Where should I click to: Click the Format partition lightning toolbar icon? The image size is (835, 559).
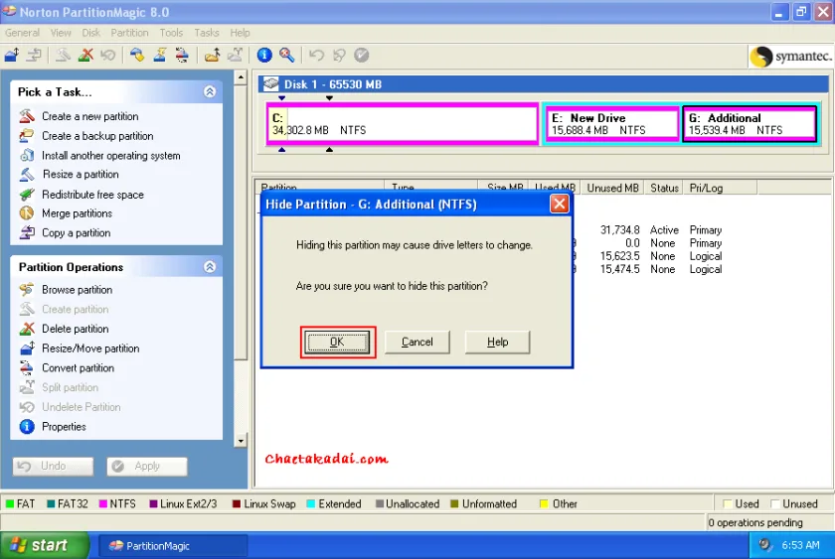(x=159, y=55)
